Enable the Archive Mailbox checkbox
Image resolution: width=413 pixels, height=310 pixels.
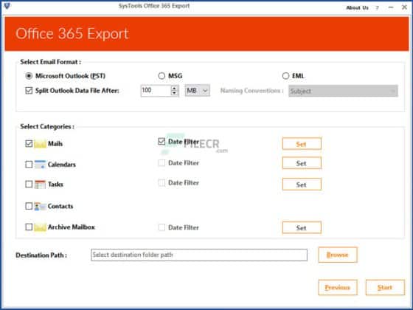(x=29, y=227)
